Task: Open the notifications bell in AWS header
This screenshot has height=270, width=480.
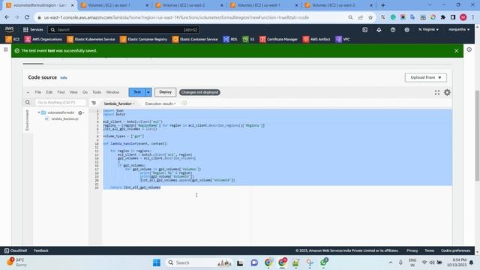Action: tap(379, 30)
